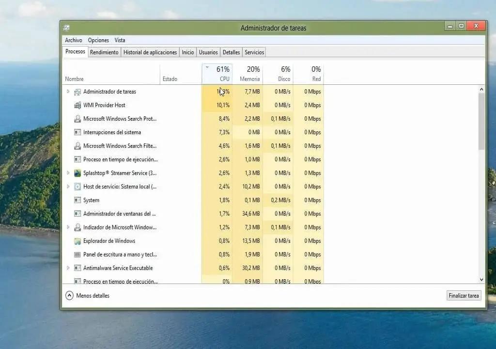Open the Vista menu
Viewport: 496px width, 349px height.
pos(120,40)
